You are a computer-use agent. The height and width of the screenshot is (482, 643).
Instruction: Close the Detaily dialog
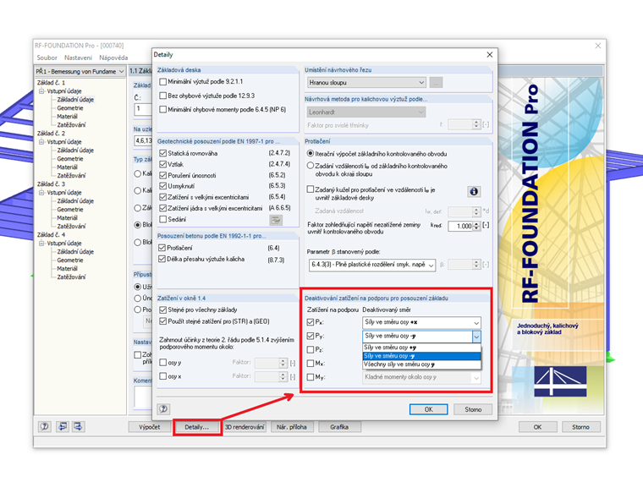490,54
